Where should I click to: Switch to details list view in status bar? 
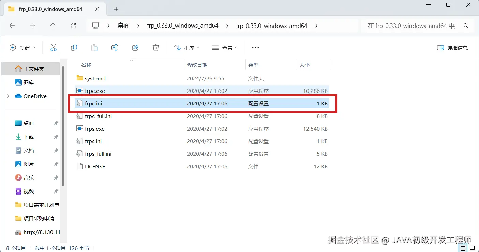463,248
